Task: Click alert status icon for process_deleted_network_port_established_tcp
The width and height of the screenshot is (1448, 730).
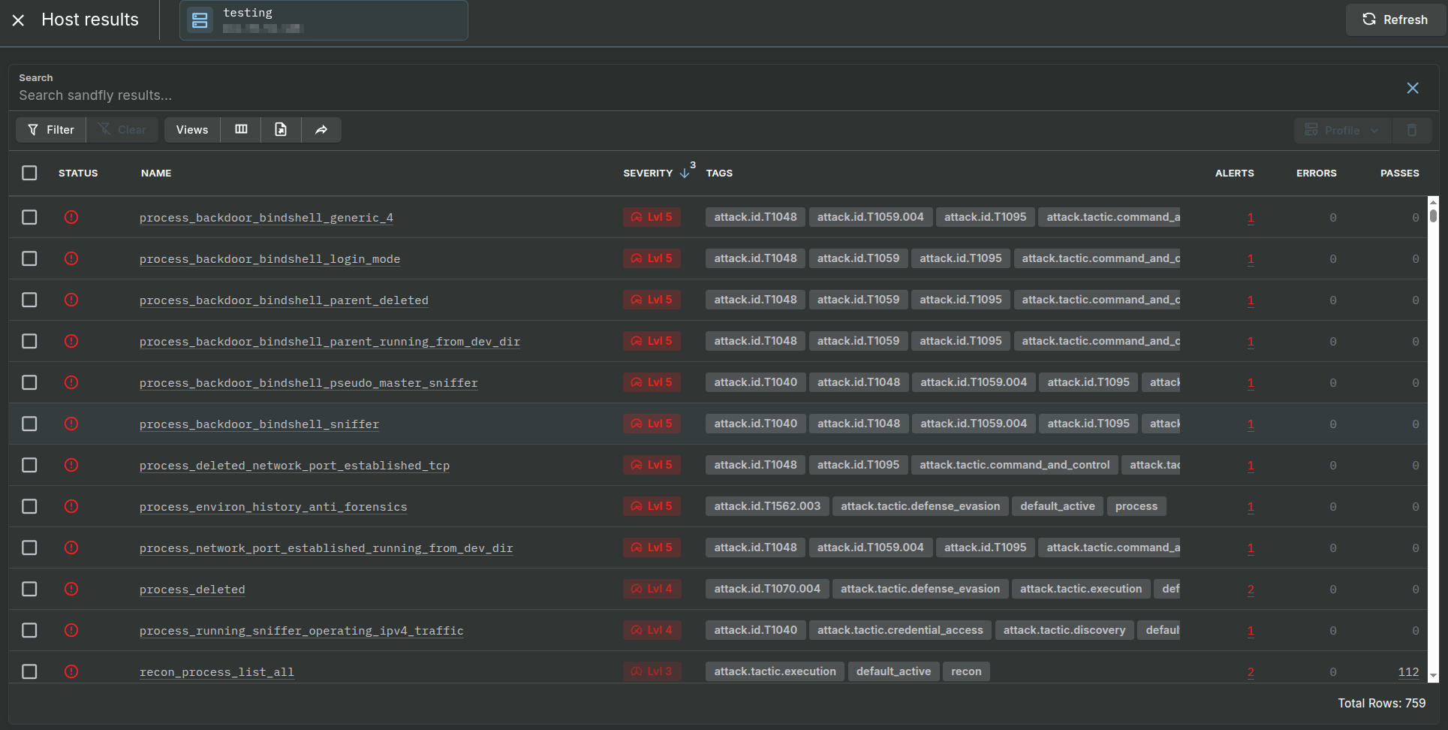Action: coord(71,465)
